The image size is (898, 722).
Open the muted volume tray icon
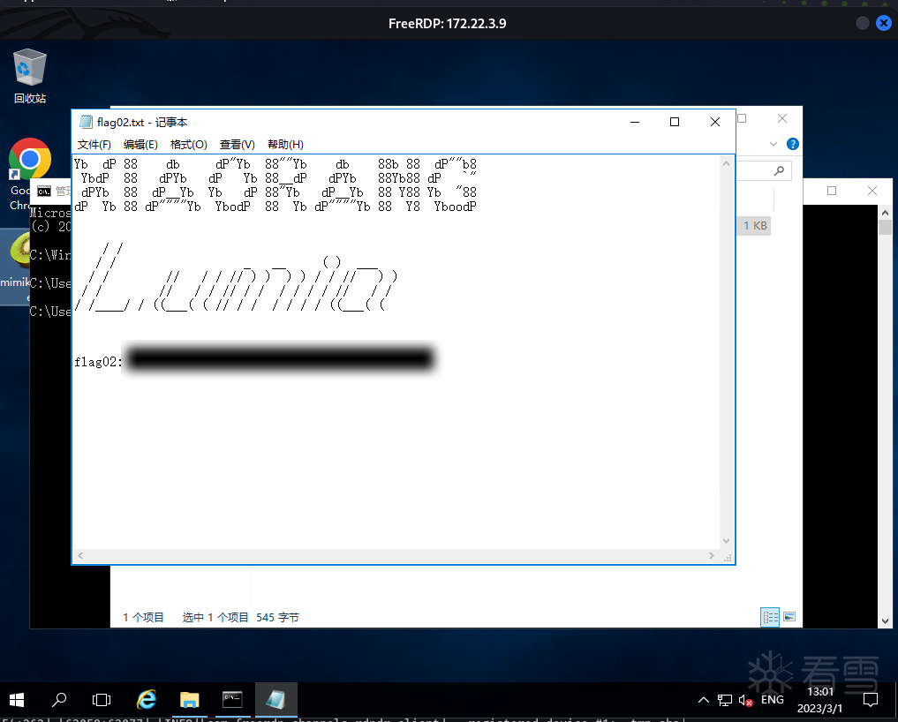coord(745,700)
